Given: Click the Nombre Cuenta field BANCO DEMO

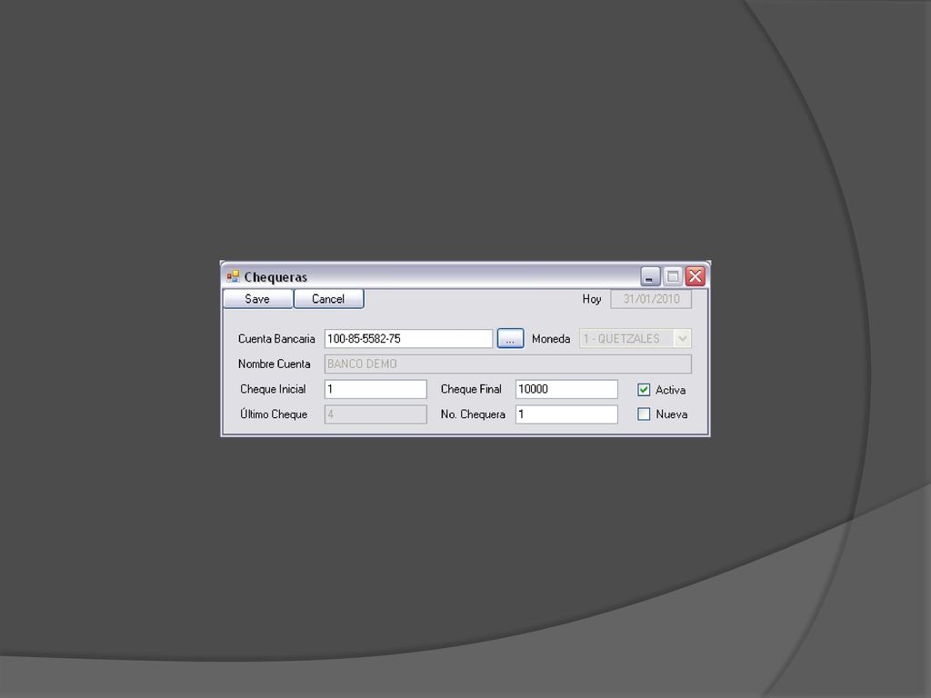Looking at the screenshot, I should 507,364.
